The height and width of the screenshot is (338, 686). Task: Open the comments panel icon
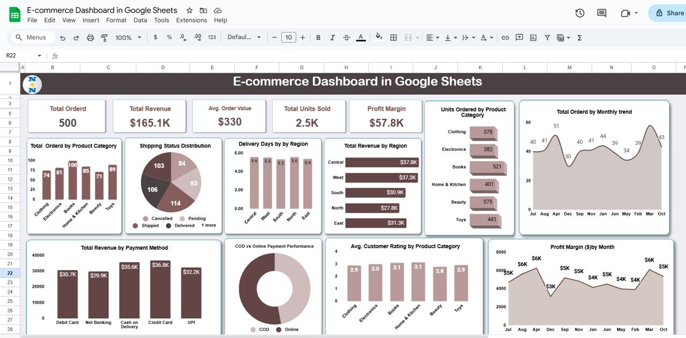click(x=602, y=13)
